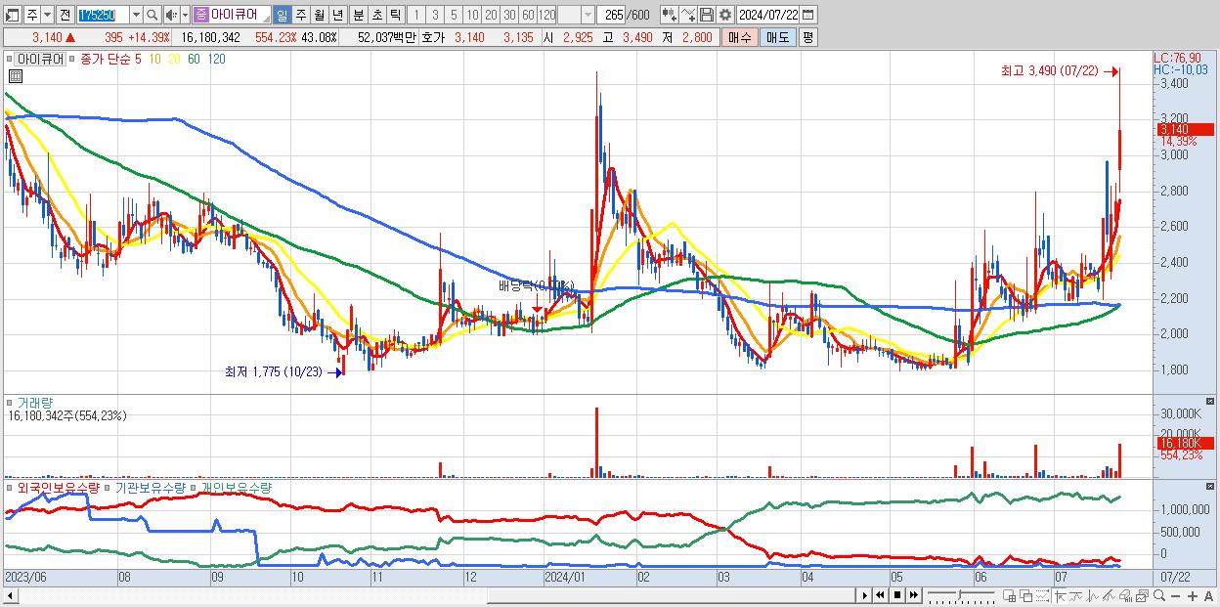Expand the dropdown arrow beside the speaker icon

pyautogui.click(x=185, y=15)
